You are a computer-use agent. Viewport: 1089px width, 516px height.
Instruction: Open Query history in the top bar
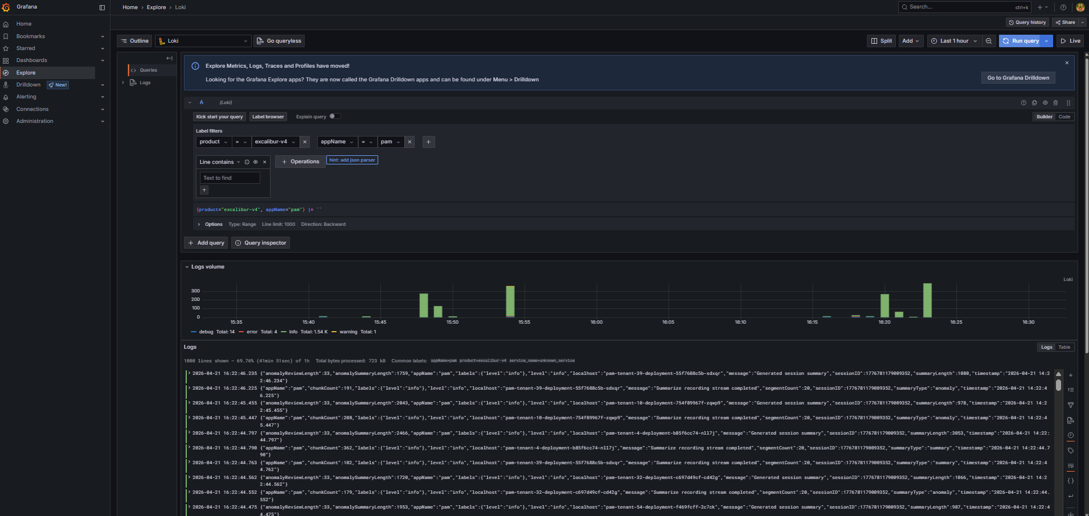coord(1027,22)
